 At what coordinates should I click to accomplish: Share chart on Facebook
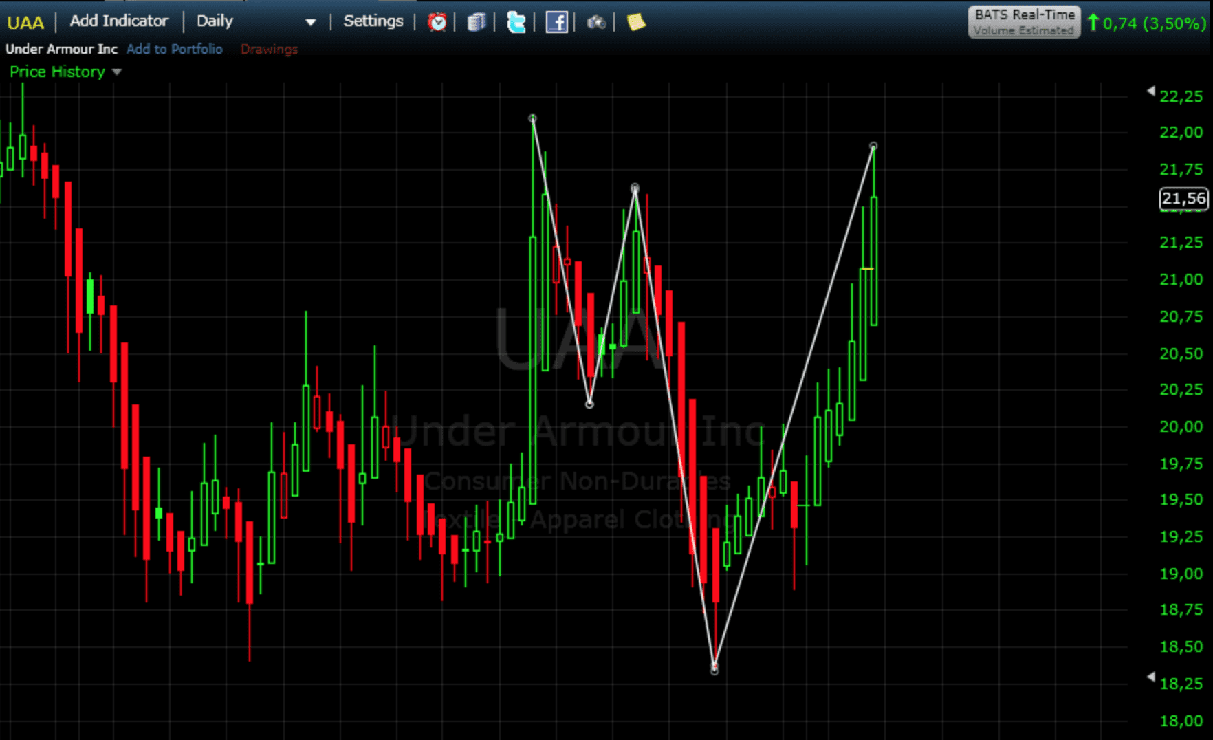coord(556,22)
